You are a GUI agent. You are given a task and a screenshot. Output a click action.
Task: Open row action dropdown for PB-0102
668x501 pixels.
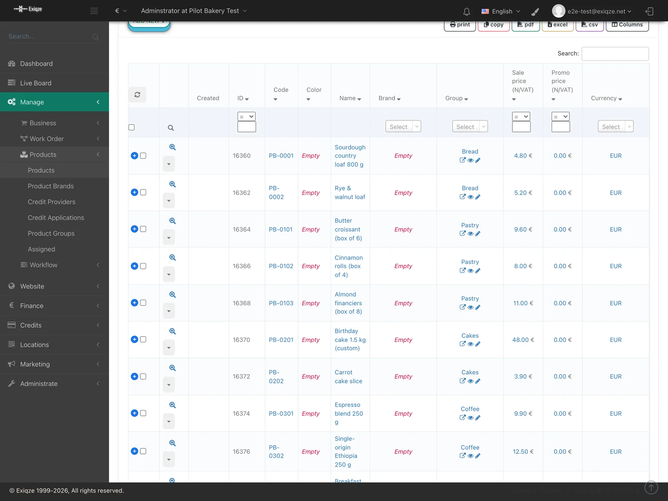pos(169,274)
